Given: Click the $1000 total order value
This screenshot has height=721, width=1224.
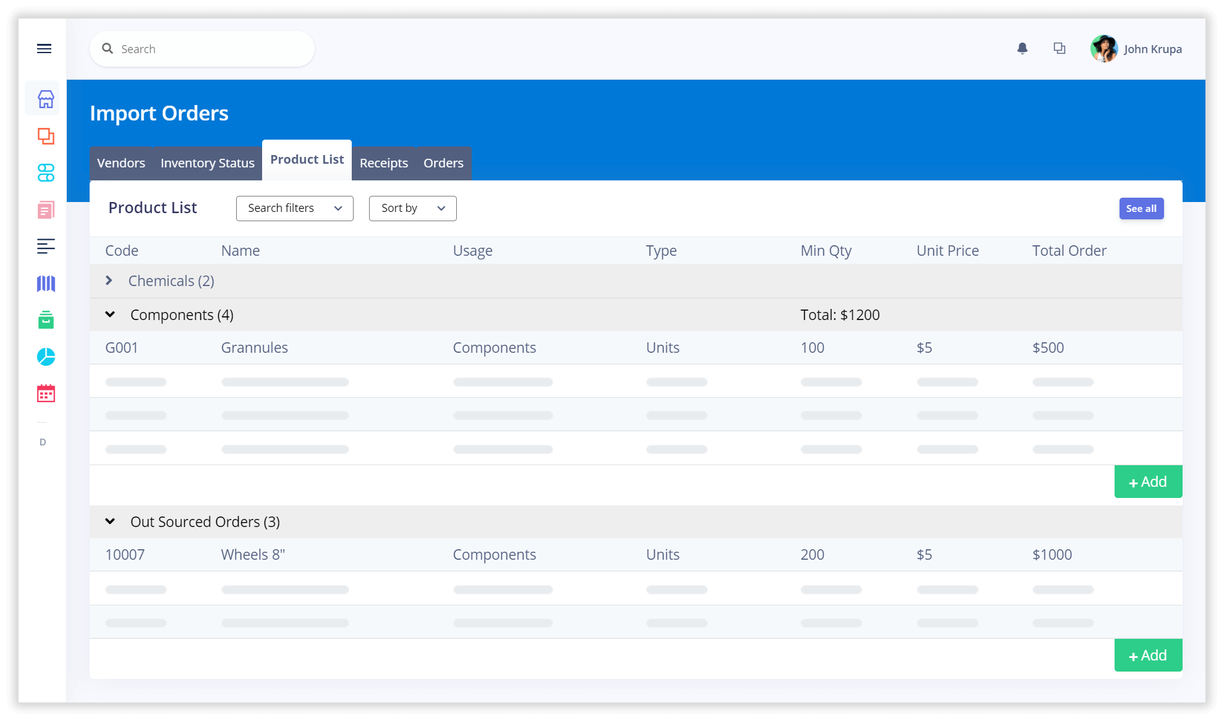Looking at the screenshot, I should click(1052, 555).
